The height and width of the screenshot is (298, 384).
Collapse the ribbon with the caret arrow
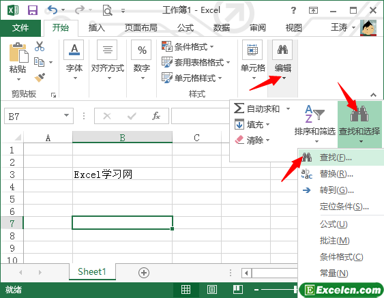click(x=373, y=95)
